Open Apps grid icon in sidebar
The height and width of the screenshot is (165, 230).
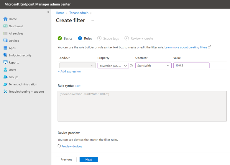tap(5, 48)
